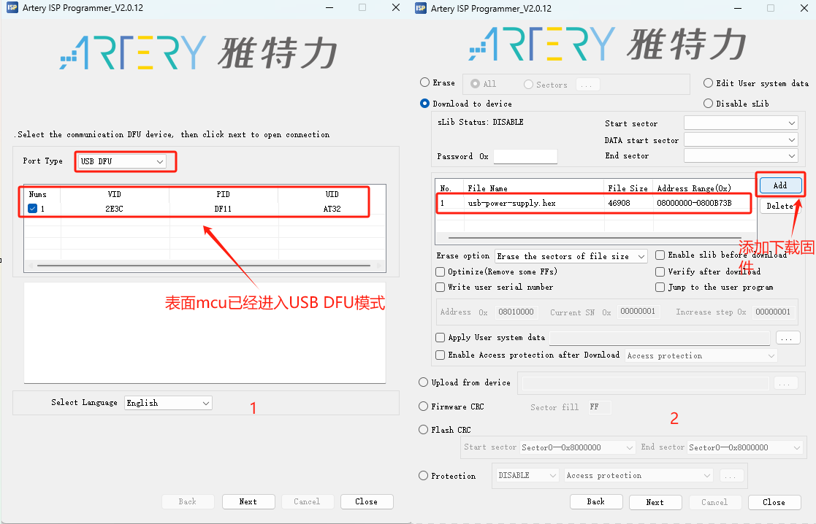This screenshot has height=524, width=816.
Task: Click the horizontal scrollbar of device list
Action: click(x=204, y=266)
